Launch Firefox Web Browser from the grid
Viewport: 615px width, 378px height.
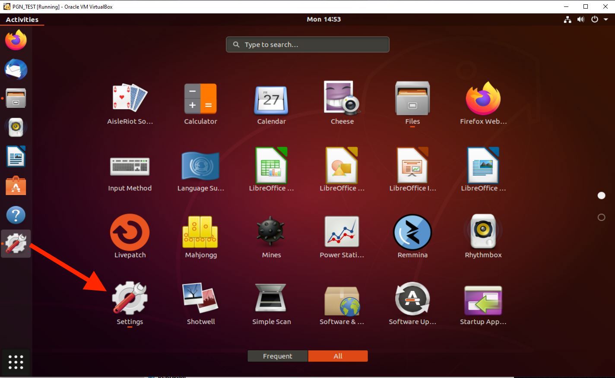pos(483,98)
